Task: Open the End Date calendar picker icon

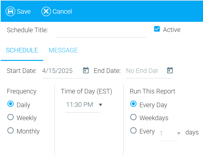Action: coord(170,70)
